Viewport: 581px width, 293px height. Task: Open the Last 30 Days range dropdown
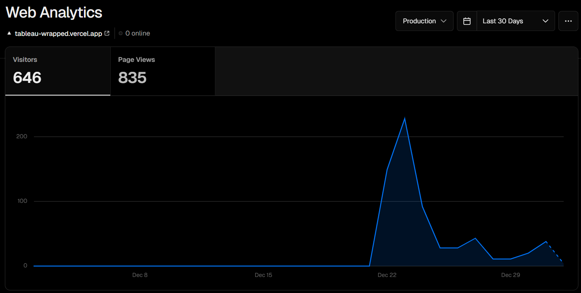515,21
